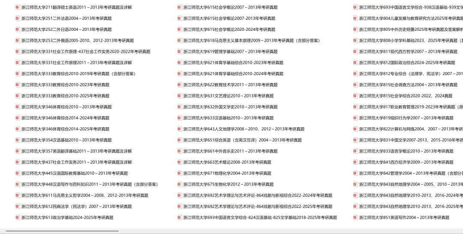Select file 633汉语基础2010～2013年考研真题

[x=226, y=118]
